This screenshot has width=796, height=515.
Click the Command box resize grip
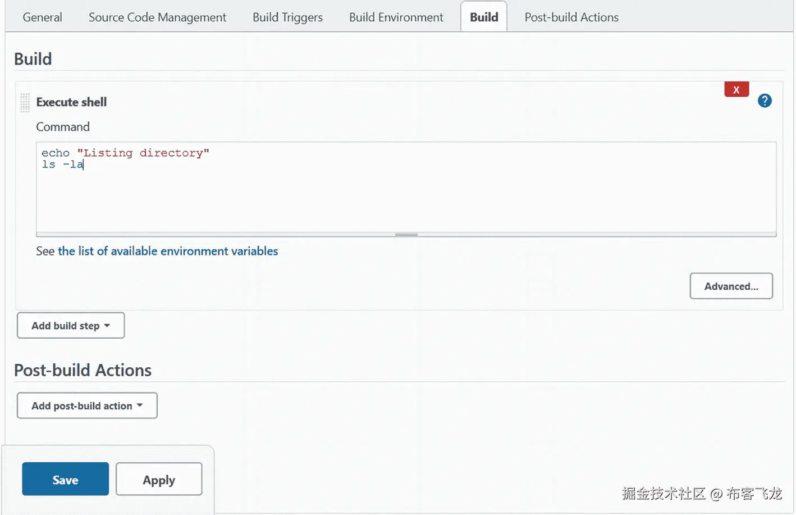tap(406, 235)
